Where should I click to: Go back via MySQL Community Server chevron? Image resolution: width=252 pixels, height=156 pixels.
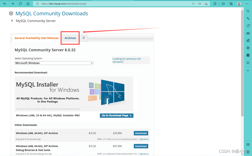[x=12, y=21]
